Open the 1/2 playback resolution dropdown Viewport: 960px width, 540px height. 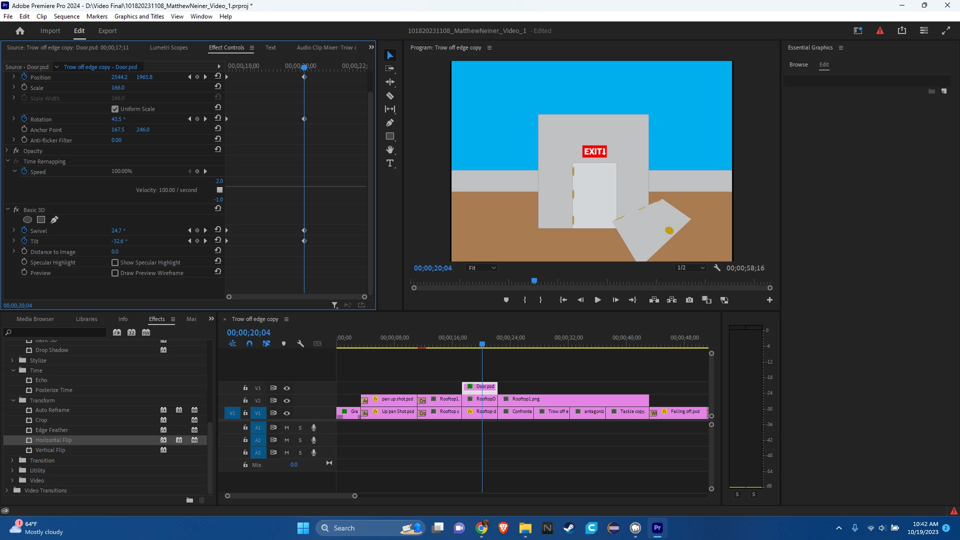(690, 268)
